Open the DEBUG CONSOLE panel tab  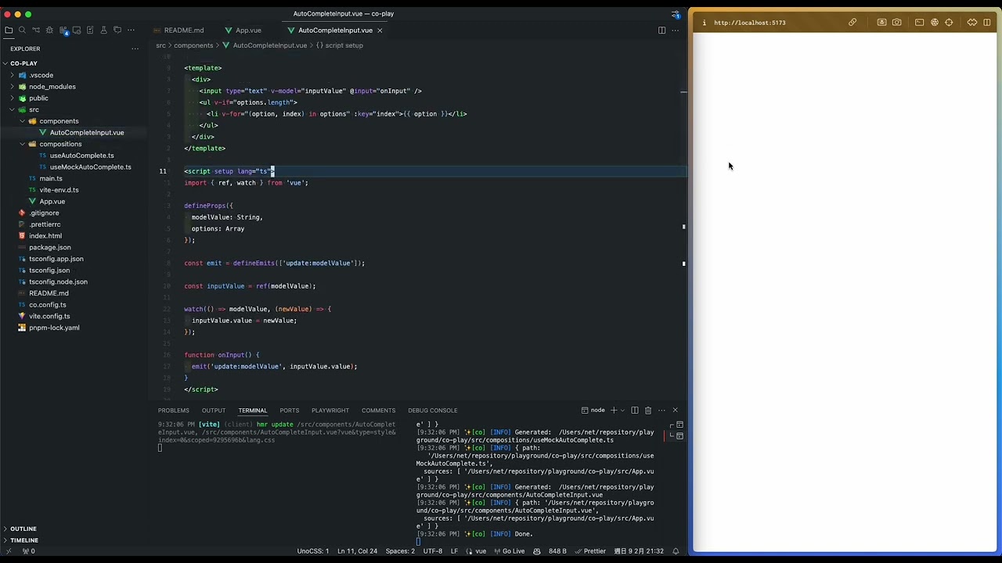tap(433, 411)
